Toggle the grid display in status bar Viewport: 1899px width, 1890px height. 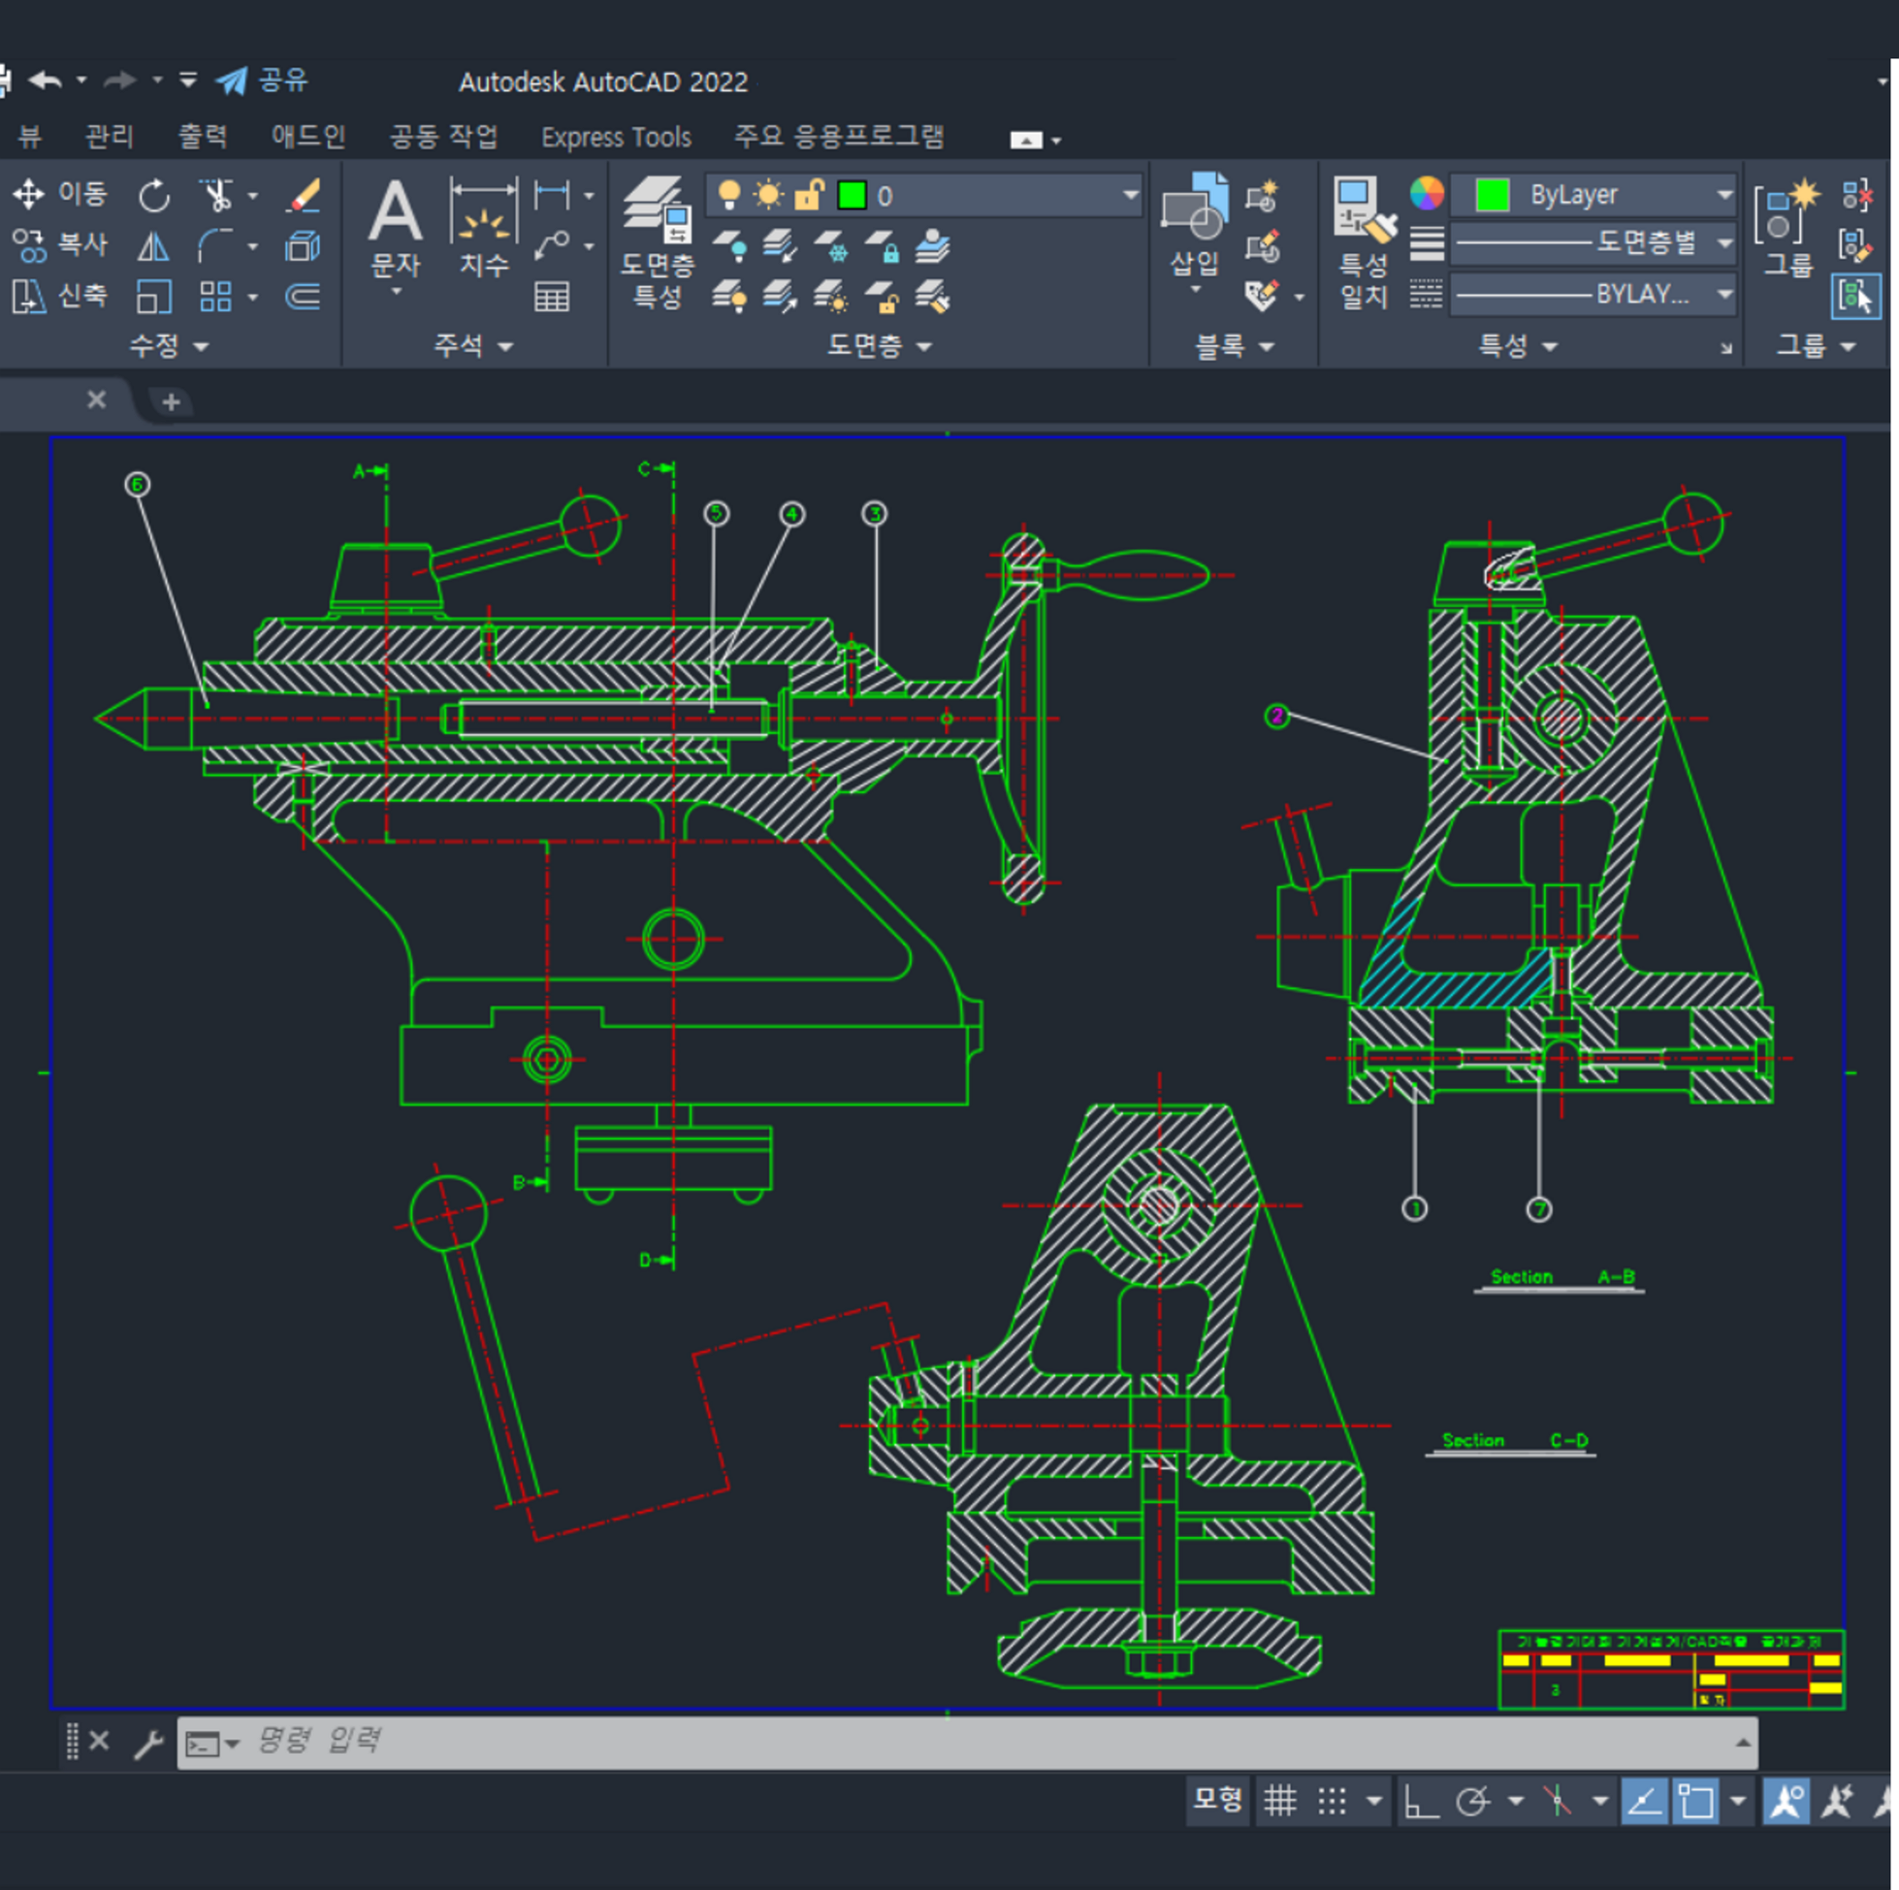(x=1280, y=1801)
